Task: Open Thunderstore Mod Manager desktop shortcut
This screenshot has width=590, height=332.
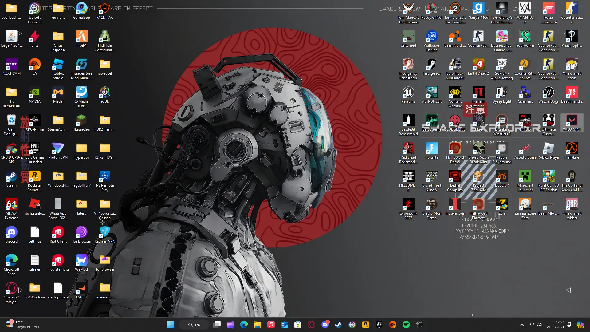Action: click(81, 69)
